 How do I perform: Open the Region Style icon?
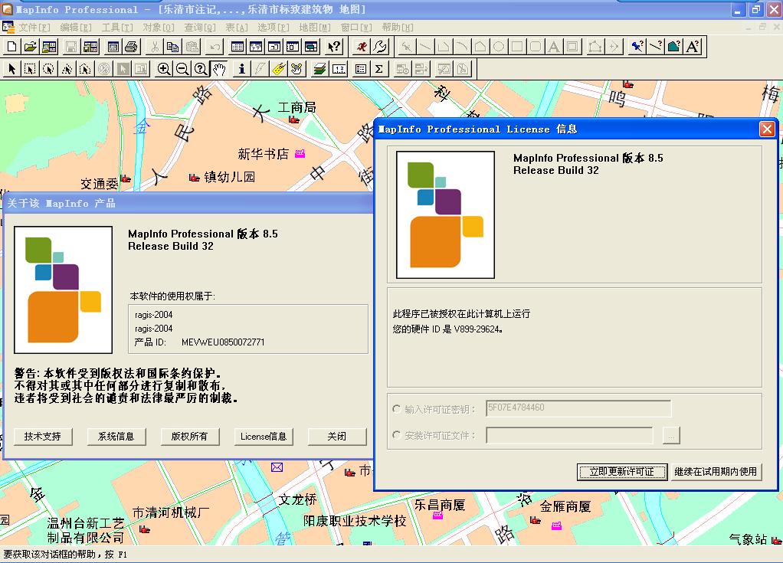click(x=674, y=47)
